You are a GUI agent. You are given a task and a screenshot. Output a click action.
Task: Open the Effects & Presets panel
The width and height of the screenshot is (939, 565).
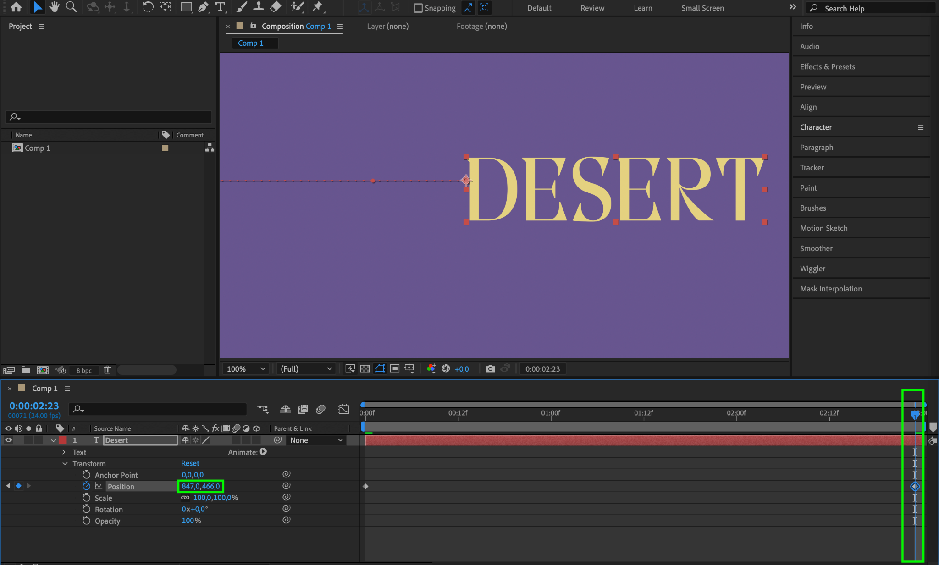pos(827,66)
